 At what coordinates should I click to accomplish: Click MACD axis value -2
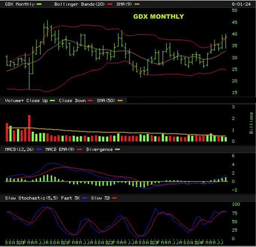235,190
